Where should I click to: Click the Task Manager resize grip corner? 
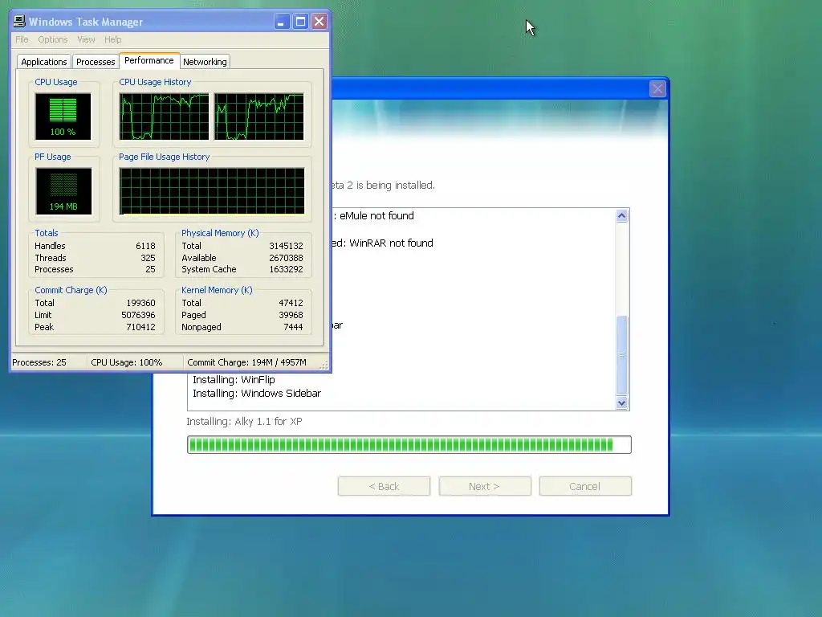(324, 366)
